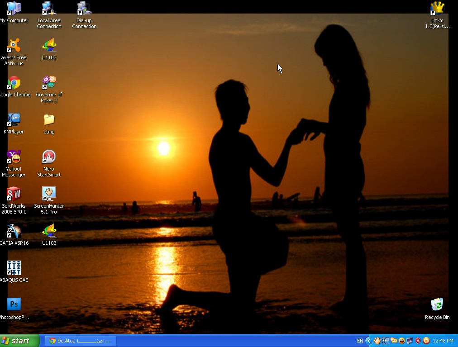458x347 pixels.
Task: Switch to the Chrome Desktop taskbar window
Action: coord(80,341)
